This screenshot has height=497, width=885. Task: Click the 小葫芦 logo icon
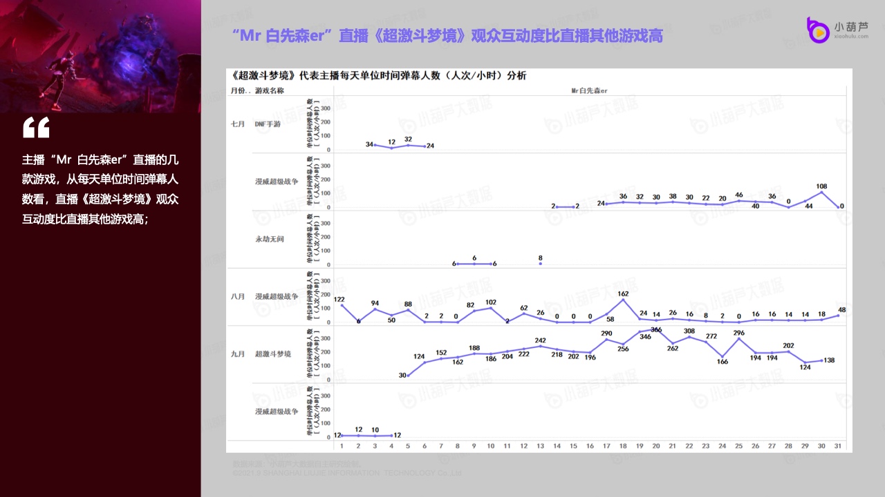pos(818,30)
